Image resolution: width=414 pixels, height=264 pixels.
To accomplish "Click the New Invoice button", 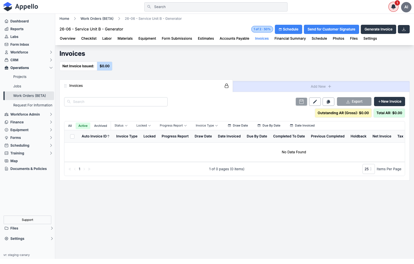I will (x=390, y=102).
